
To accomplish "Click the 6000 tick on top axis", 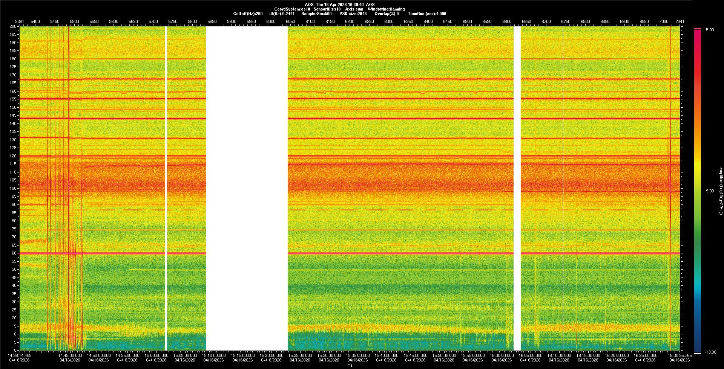I will (x=271, y=21).
